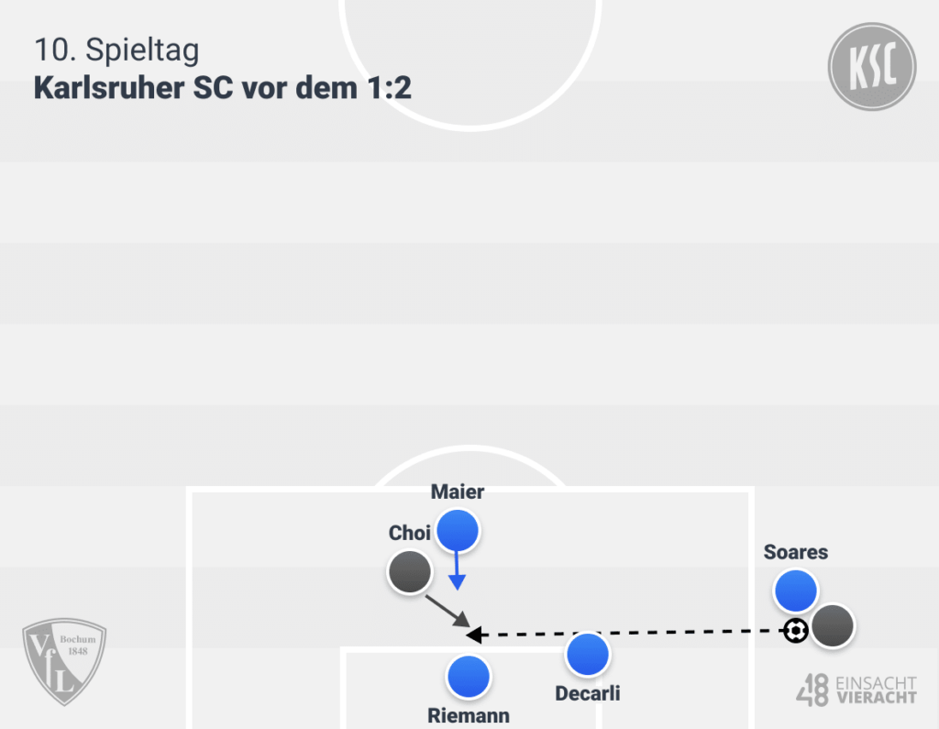Click the "Soares" name label
The image size is (939, 729).
(x=796, y=552)
